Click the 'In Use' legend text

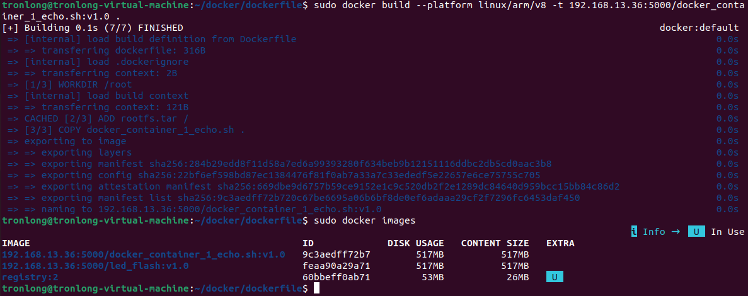tap(727, 232)
